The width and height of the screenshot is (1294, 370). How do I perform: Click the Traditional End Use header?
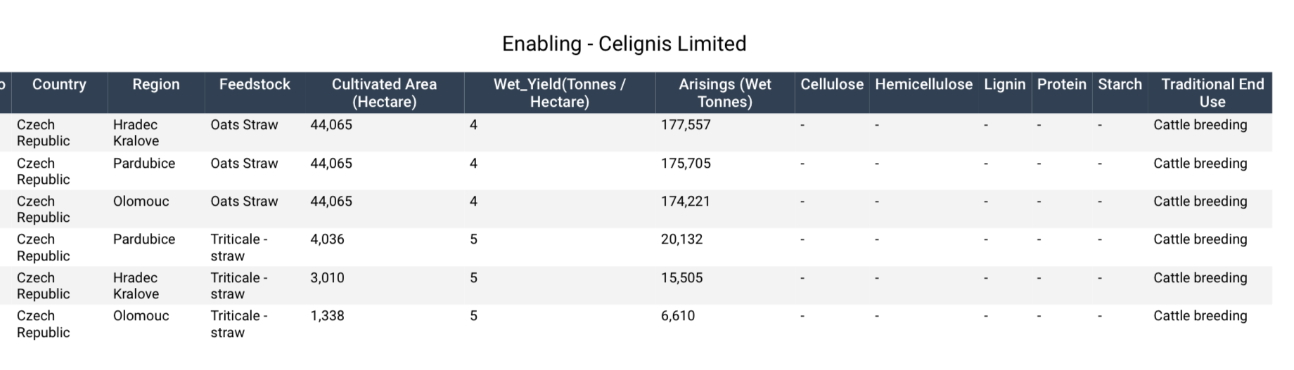coord(1212,92)
